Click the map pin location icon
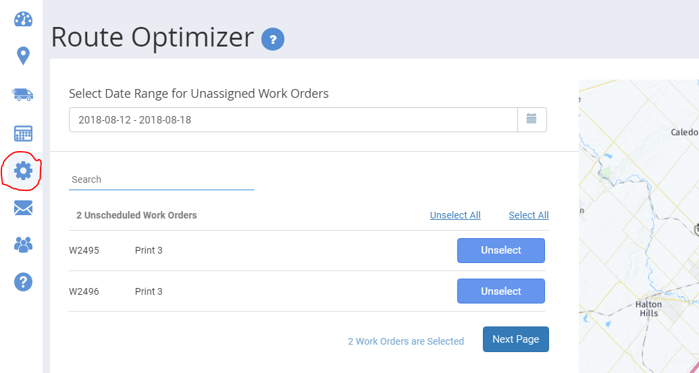Screen dimensions: 699x373 23,56
